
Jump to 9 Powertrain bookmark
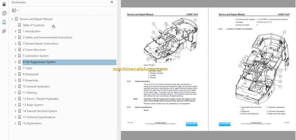click(x=30, y=80)
